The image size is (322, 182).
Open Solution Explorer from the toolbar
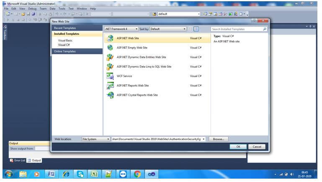point(205,14)
